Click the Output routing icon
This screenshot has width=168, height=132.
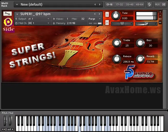(x=16, y=19)
